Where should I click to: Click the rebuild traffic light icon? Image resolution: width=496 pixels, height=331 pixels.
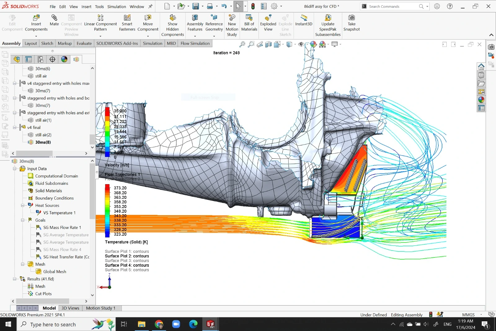click(x=253, y=6)
